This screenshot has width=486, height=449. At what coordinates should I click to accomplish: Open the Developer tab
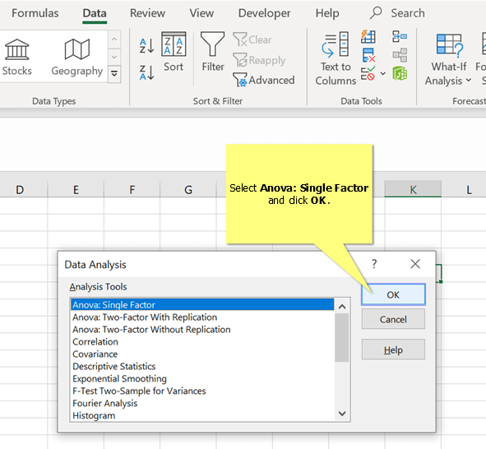tap(264, 13)
